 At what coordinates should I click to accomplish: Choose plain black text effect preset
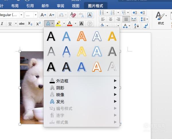tap(51, 36)
